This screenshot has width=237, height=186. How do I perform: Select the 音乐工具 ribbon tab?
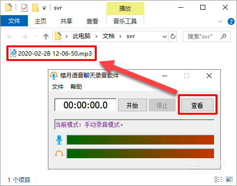coord(125,21)
